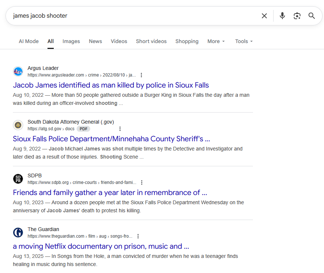Screen dimensions: 324x273
Task: Start voice search with the microphone icon
Action: point(282,16)
